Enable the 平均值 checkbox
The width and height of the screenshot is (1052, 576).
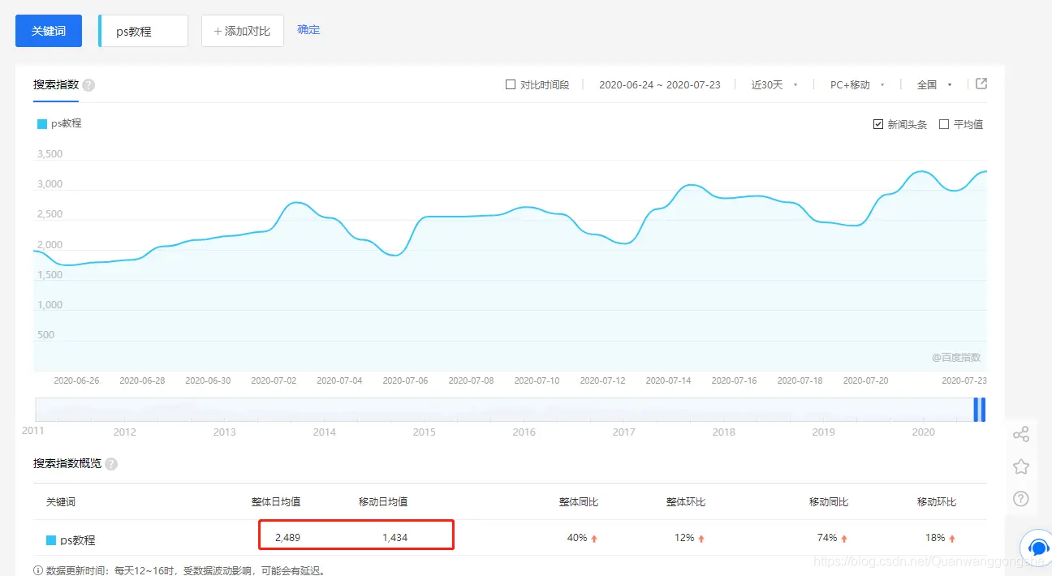[x=944, y=124]
